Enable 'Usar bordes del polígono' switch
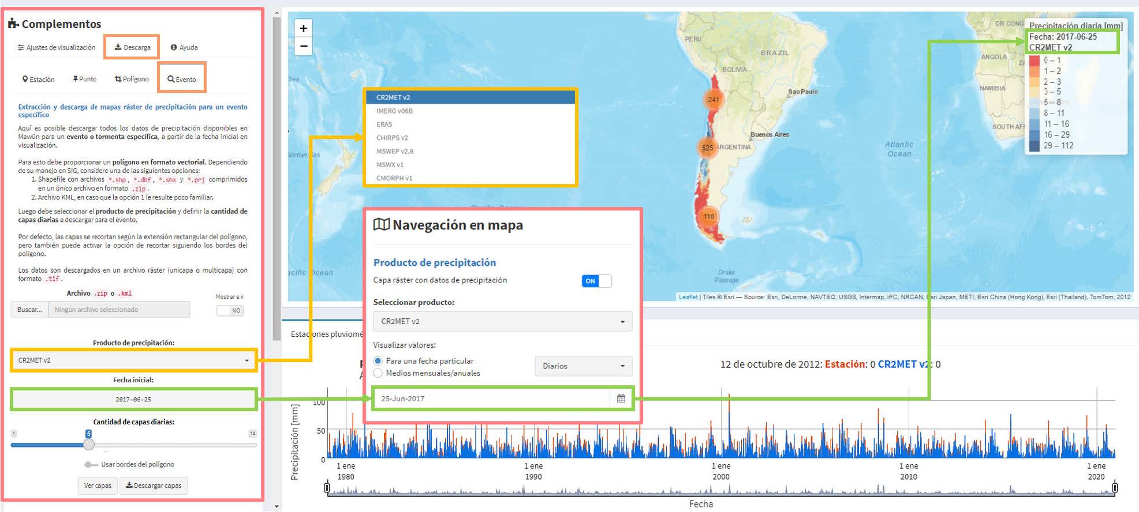 click(91, 465)
